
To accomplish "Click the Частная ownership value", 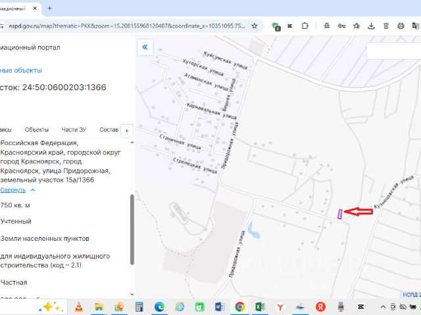I will coord(14,282).
